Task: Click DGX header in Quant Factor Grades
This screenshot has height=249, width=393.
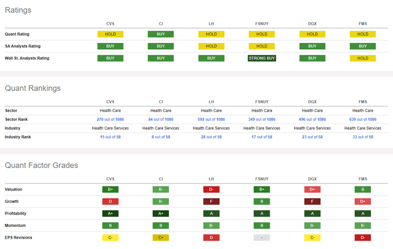Action: click(x=313, y=179)
